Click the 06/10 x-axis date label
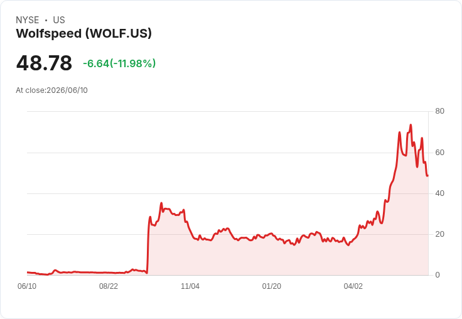Screen dimensions: 462x319 27,286
